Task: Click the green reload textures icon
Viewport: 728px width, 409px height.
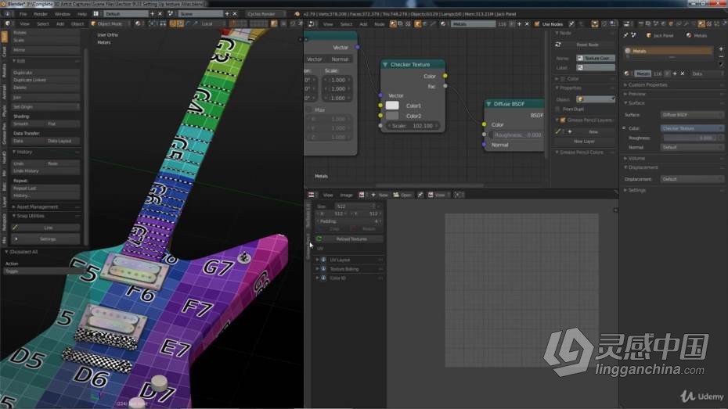Action: [x=319, y=239]
